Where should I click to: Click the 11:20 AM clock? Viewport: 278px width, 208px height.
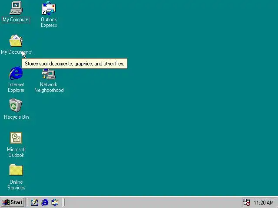click(264, 202)
